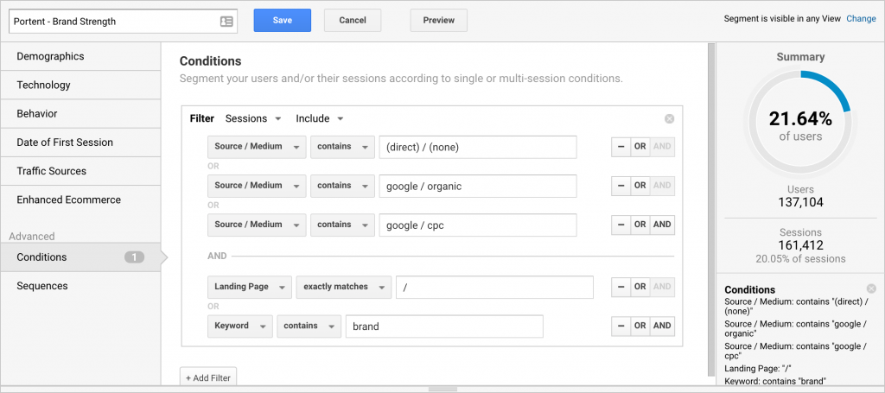Toggle AND on the Keyword row
885x393 pixels.
[662, 326]
